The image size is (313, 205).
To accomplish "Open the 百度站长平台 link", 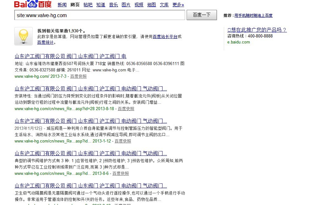I will [165, 36].
